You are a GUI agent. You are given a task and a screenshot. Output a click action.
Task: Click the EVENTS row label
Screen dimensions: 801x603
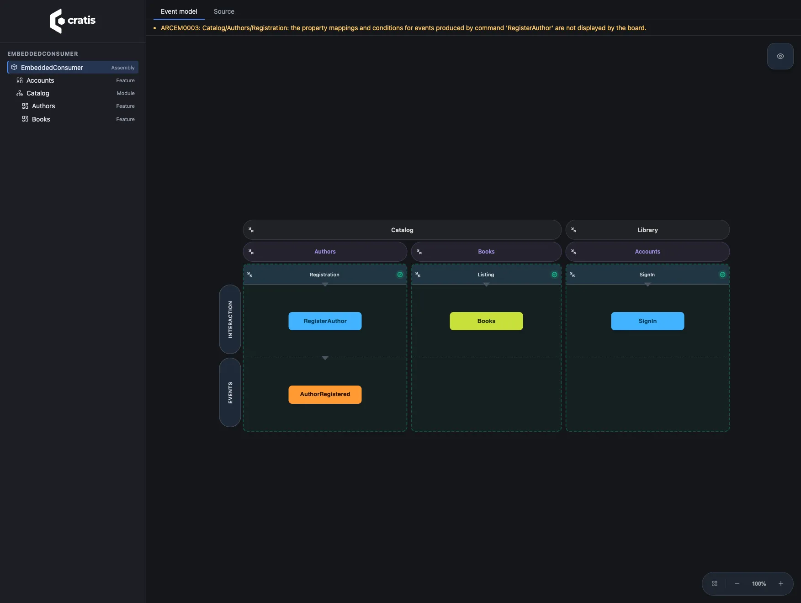point(230,392)
